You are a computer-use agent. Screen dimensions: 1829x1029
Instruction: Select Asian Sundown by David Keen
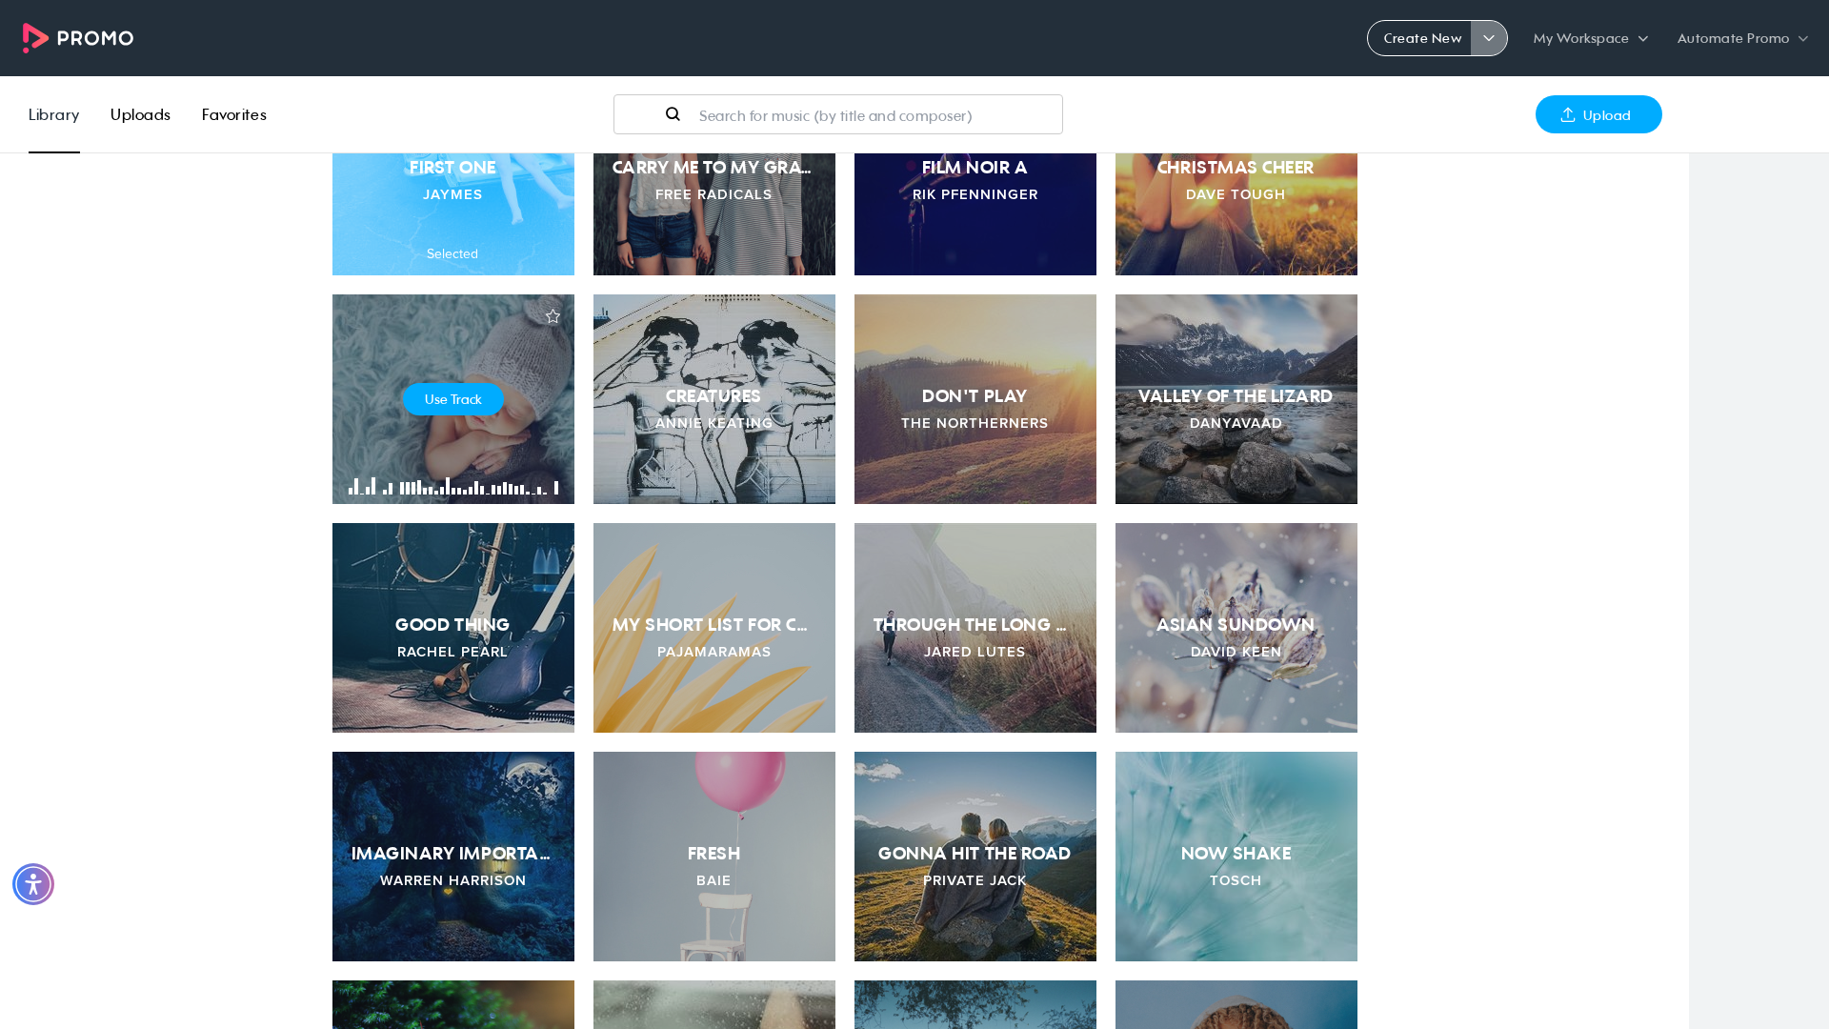point(1236,628)
